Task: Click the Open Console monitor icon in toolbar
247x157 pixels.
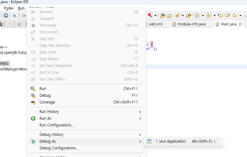Action: 6,15
